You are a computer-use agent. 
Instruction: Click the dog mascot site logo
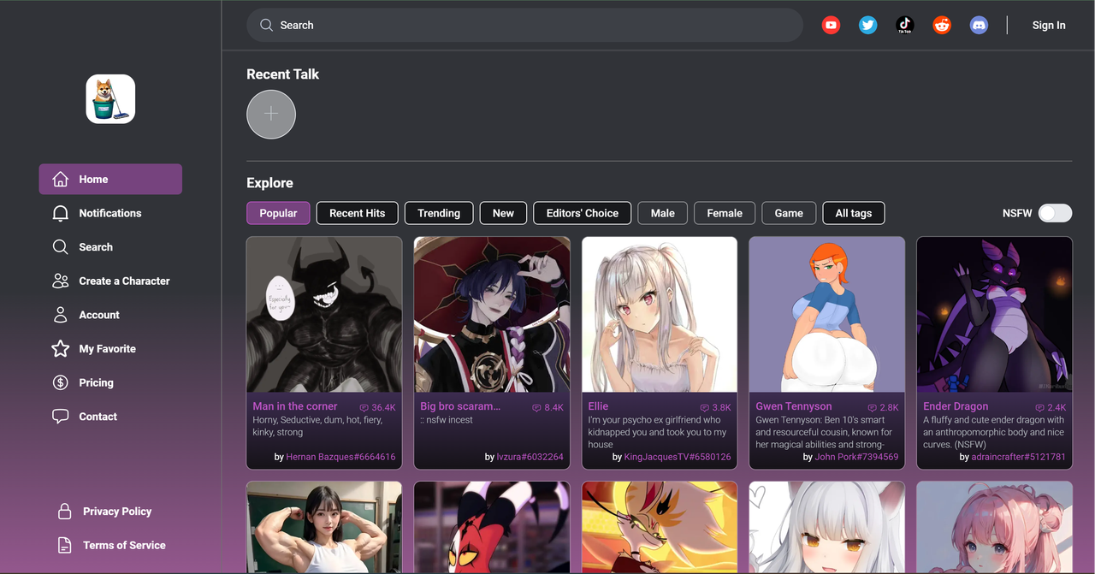point(110,99)
